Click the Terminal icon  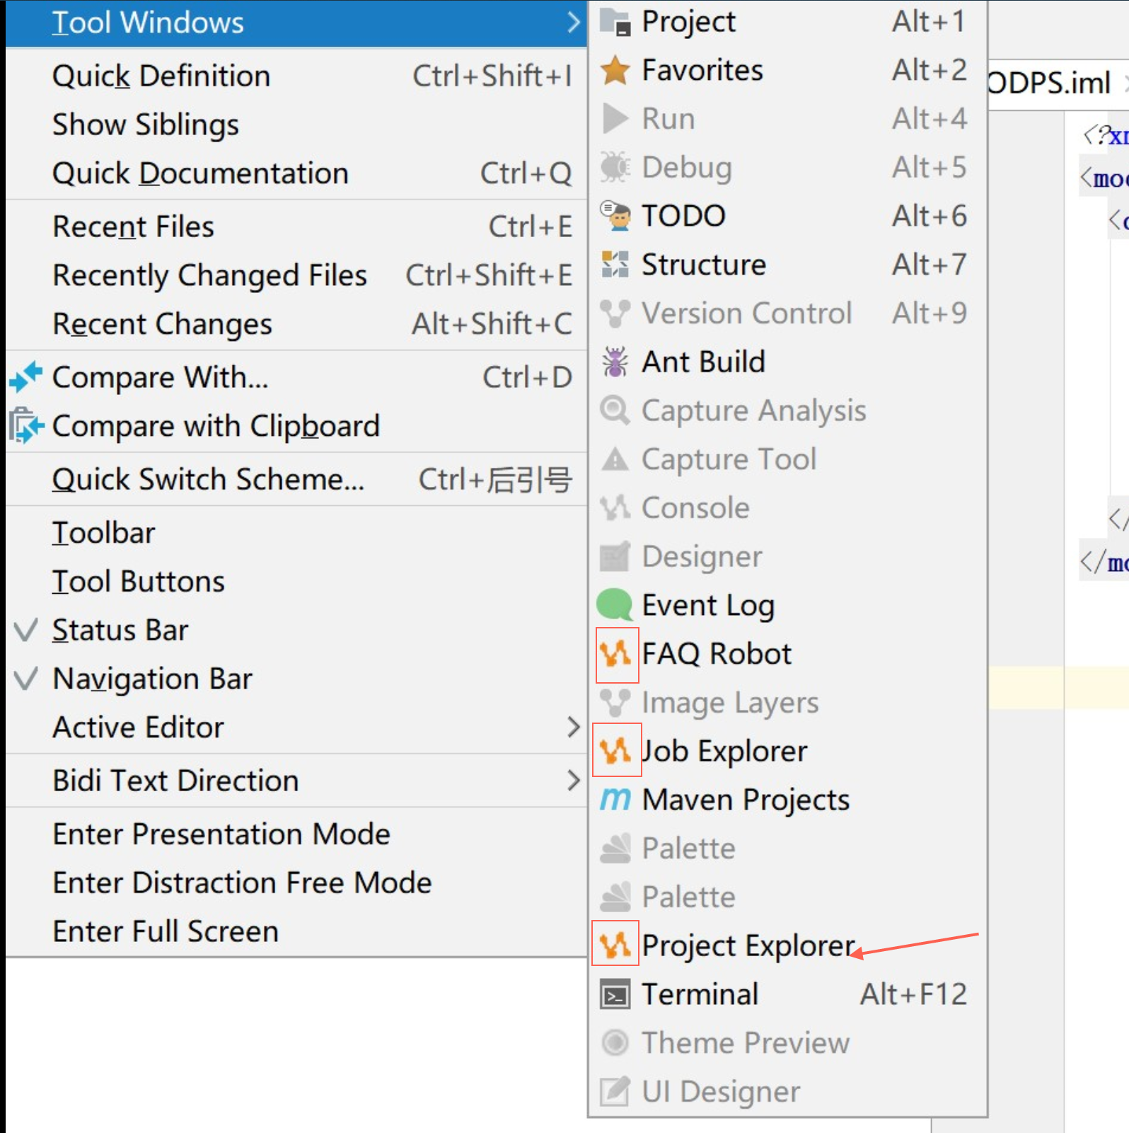coord(615,994)
